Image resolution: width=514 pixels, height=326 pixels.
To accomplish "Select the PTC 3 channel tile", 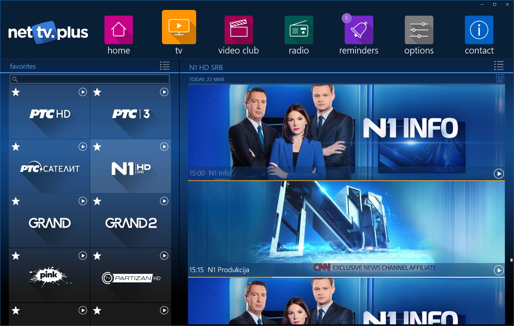I will [x=131, y=112].
